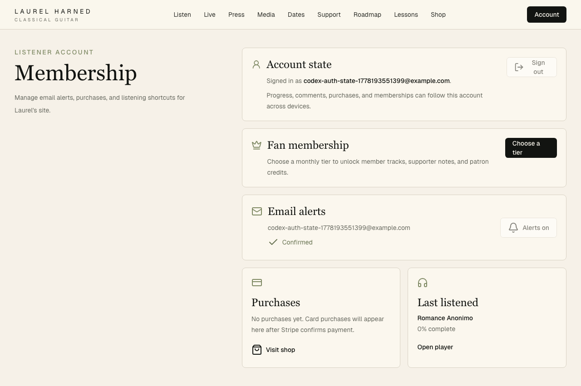Image resolution: width=581 pixels, height=386 pixels.
Task: Follow the Visit shop link
Action: 273,350
